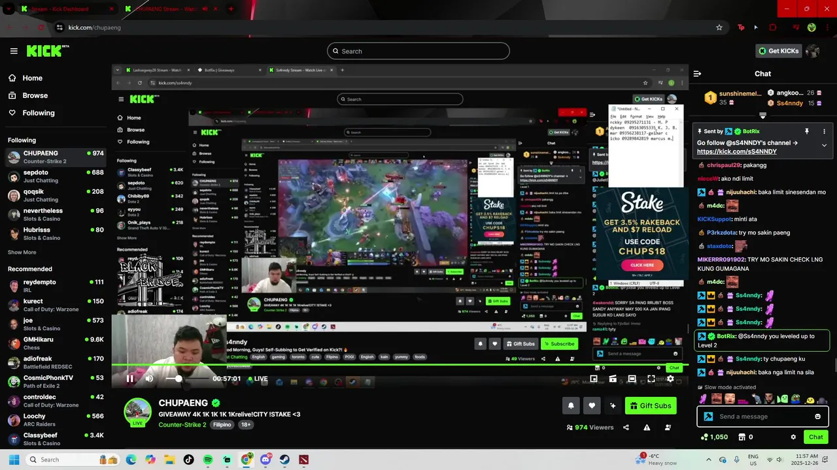The height and width of the screenshot is (470, 837).
Task: Open the Counter-Strike 2 category link
Action: [182, 424]
